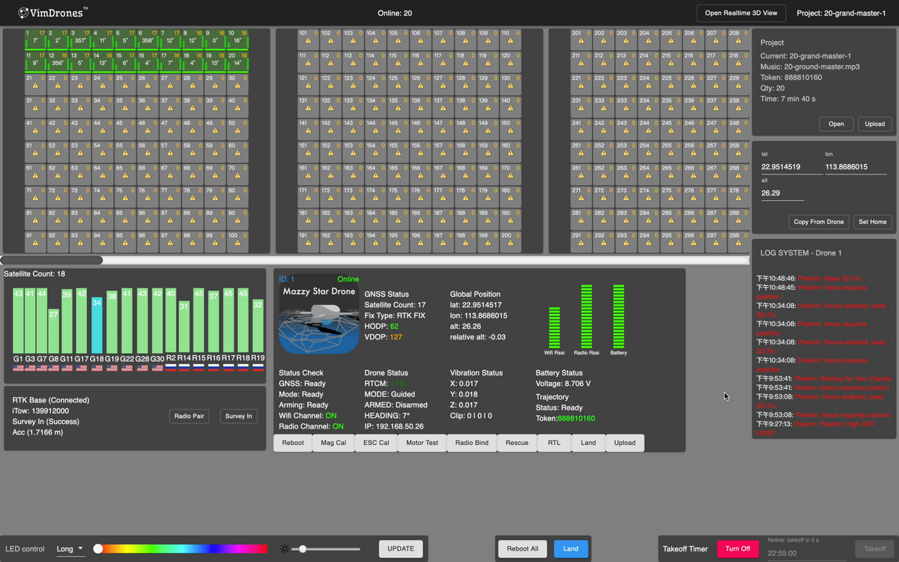Click the lat input field
The width and height of the screenshot is (899, 562).
tap(791, 166)
